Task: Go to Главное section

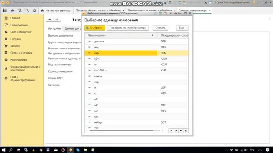Action: (x=15, y=18)
